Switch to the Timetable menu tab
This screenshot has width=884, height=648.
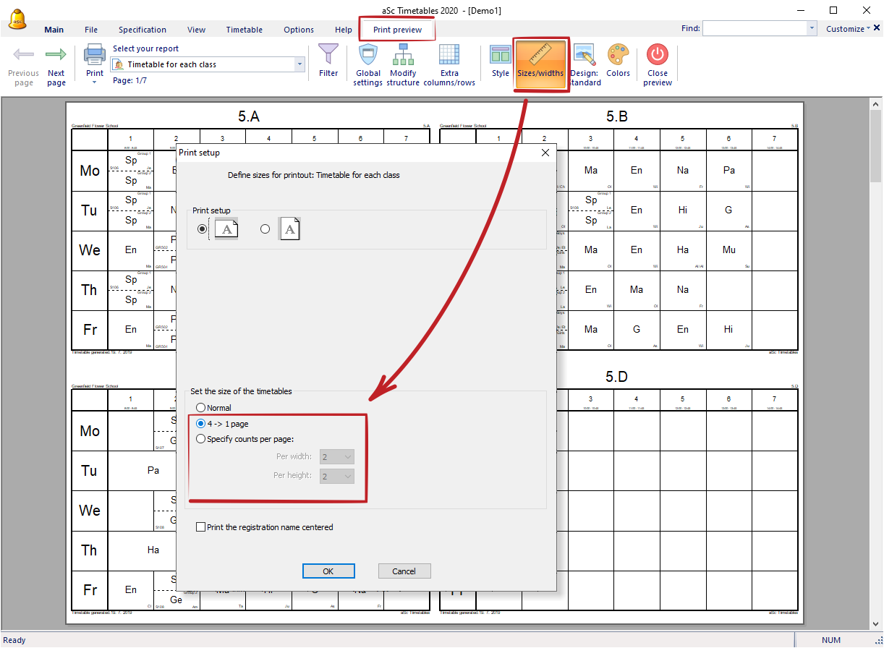click(x=244, y=30)
